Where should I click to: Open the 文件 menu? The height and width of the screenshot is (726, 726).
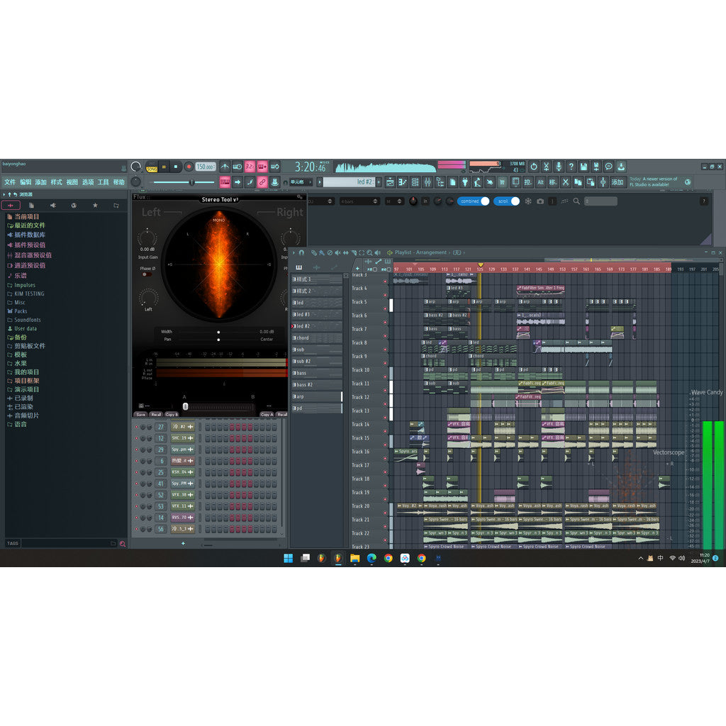[x=10, y=182]
